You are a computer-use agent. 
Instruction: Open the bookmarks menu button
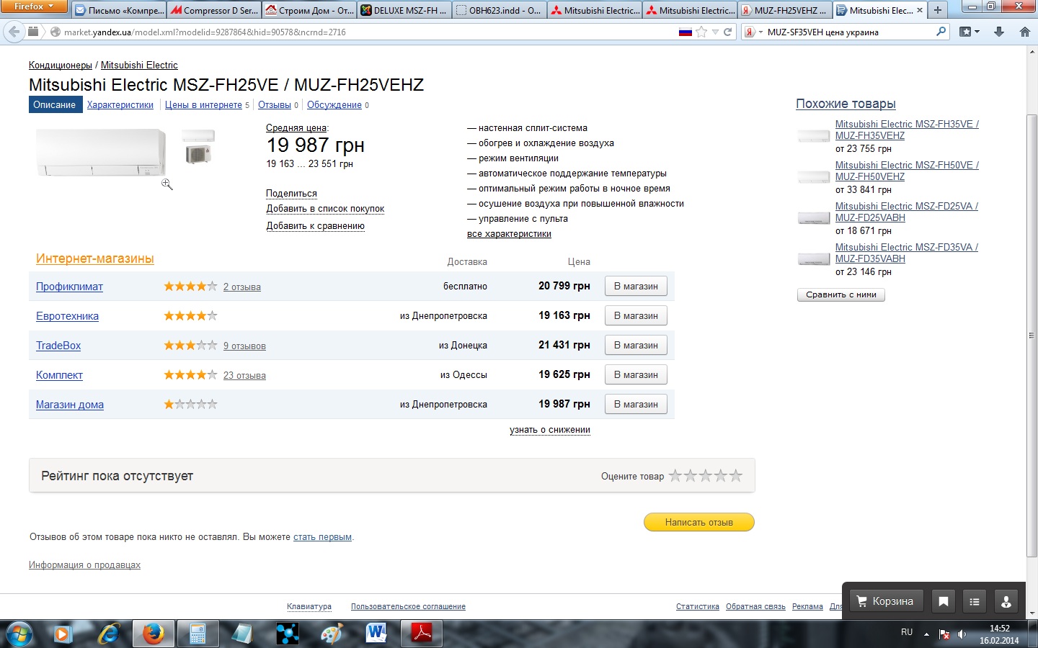coord(970,32)
